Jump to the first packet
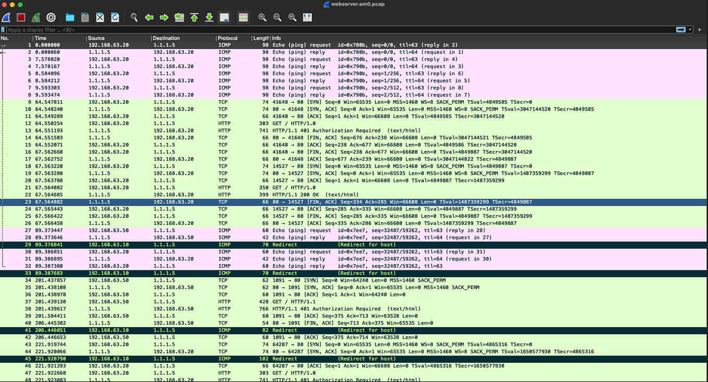This screenshot has width=708, height=382. point(193,17)
